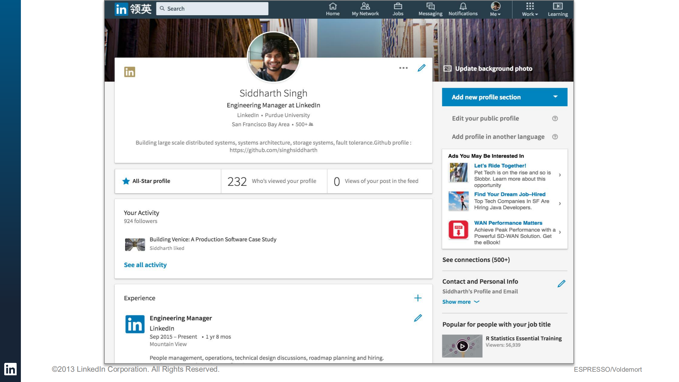Click the My Network icon
The width and height of the screenshot is (679, 382).
365,9
